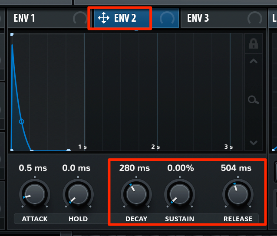Click the 0.0 ms hold value
Image resolution: width=277 pixels, height=236 pixels.
[76, 168]
